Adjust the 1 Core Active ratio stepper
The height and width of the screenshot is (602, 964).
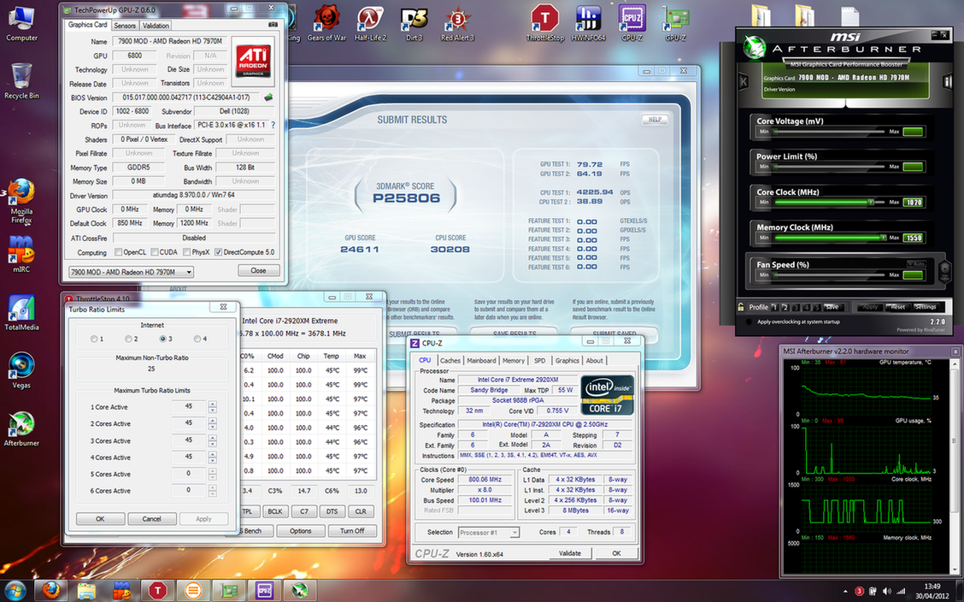pyautogui.click(x=212, y=406)
